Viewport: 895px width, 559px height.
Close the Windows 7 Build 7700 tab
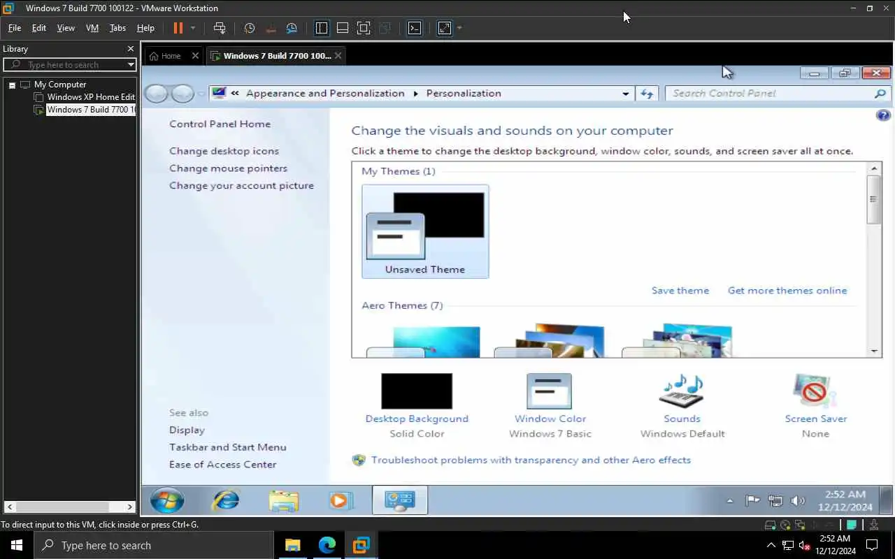coord(338,56)
